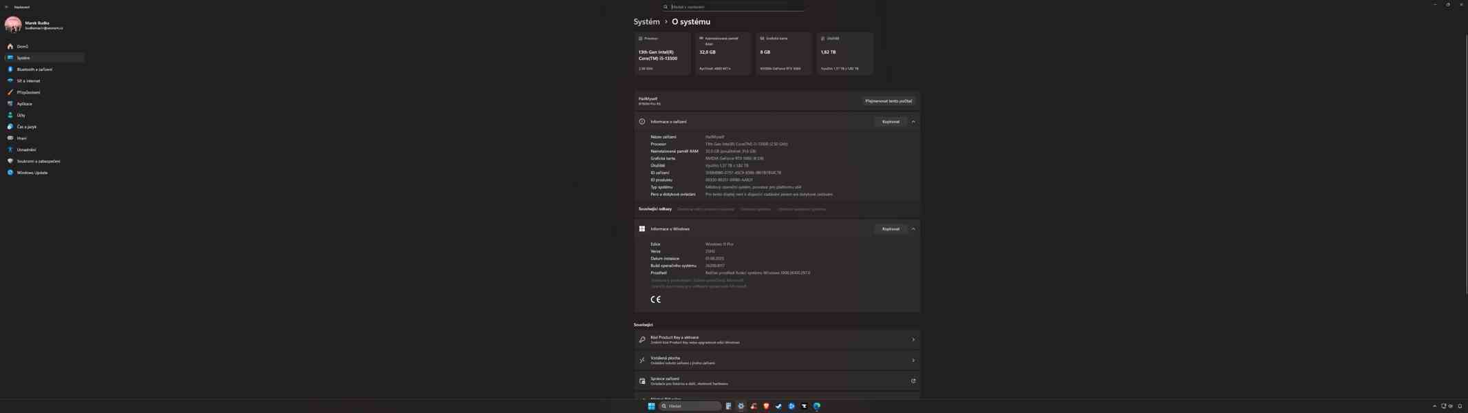Click the information icon beside Informace o zařízení

click(642, 122)
